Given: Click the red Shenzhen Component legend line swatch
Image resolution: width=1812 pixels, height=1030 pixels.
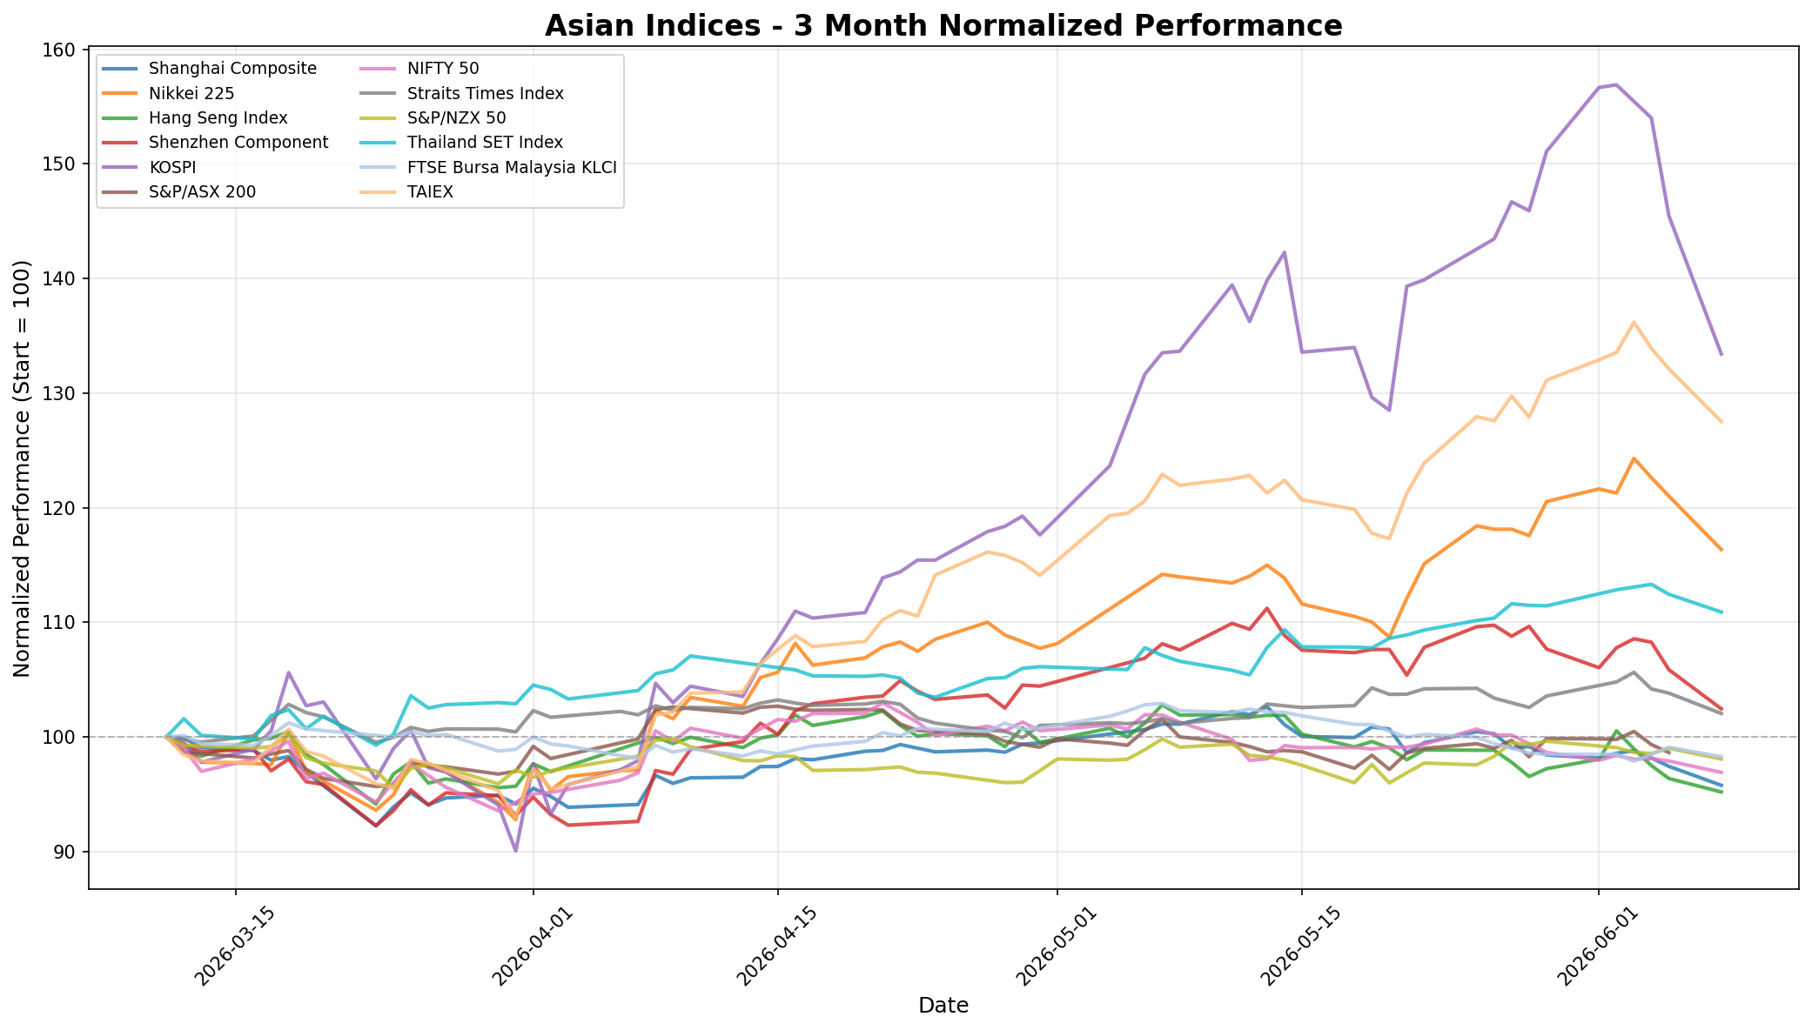Looking at the screenshot, I should pyautogui.click(x=120, y=143).
